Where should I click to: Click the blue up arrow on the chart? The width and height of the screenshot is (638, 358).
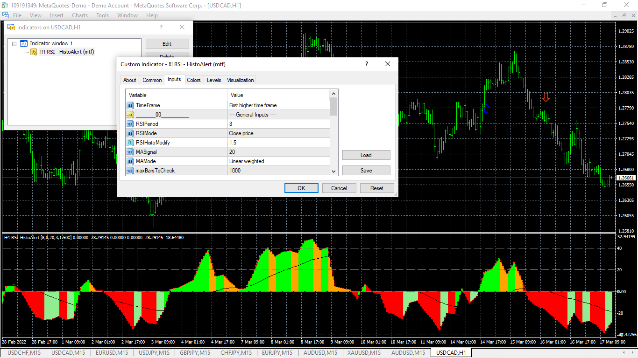(x=486, y=108)
